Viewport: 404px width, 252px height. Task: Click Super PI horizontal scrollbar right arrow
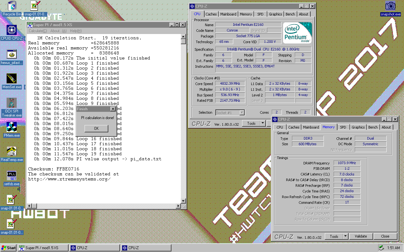(x=178, y=206)
